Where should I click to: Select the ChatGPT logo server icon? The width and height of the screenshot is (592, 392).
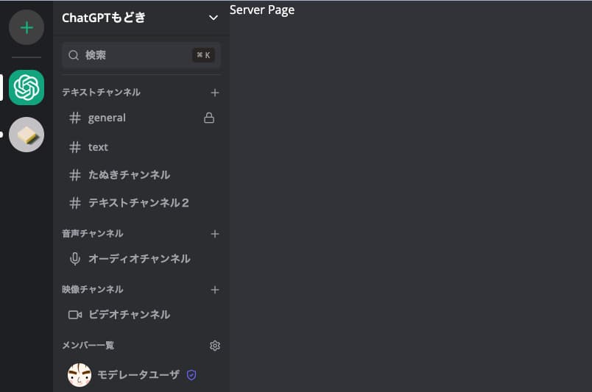(x=27, y=88)
